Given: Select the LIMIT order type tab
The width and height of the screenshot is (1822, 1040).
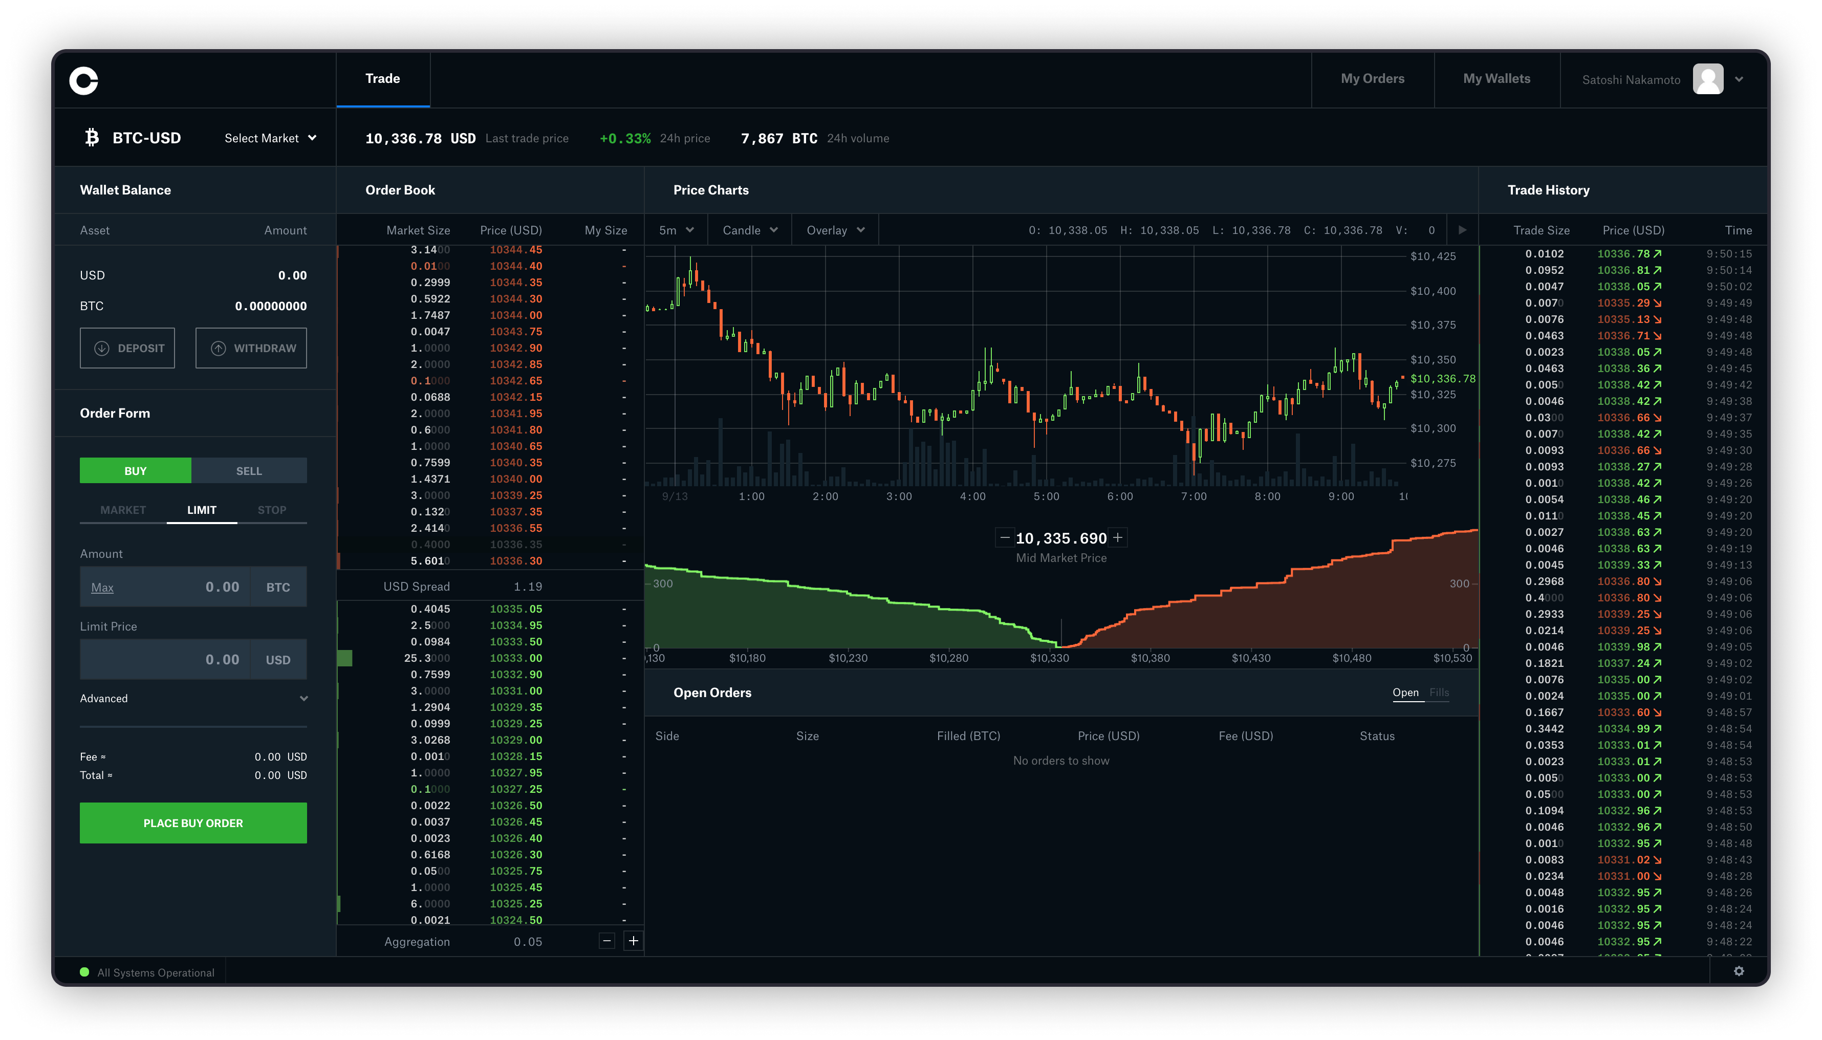Looking at the screenshot, I should point(200,509).
